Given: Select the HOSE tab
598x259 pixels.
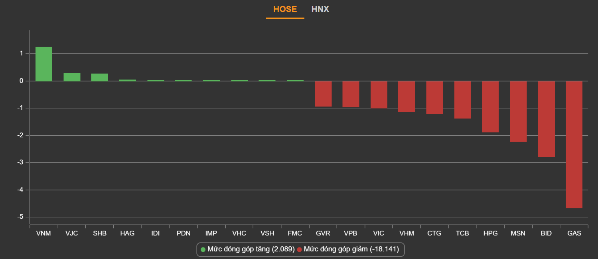Looking at the screenshot, I should pyautogui.click(x=285, y=9).
